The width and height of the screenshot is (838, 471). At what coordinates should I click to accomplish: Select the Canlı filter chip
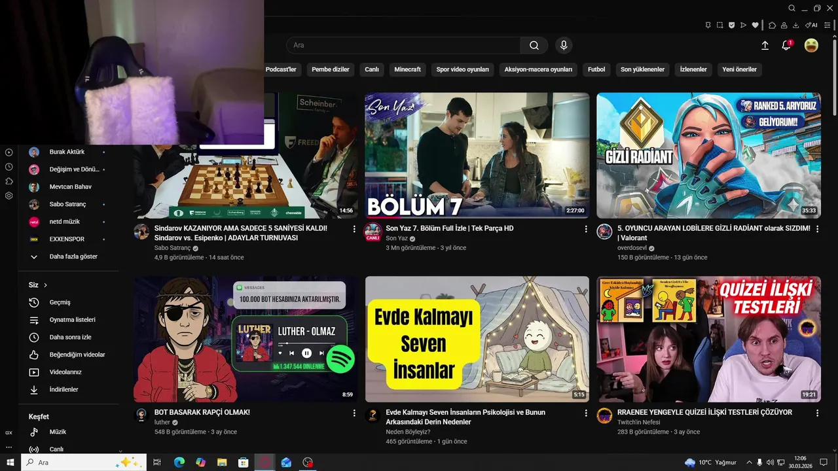tap(372, 69)
